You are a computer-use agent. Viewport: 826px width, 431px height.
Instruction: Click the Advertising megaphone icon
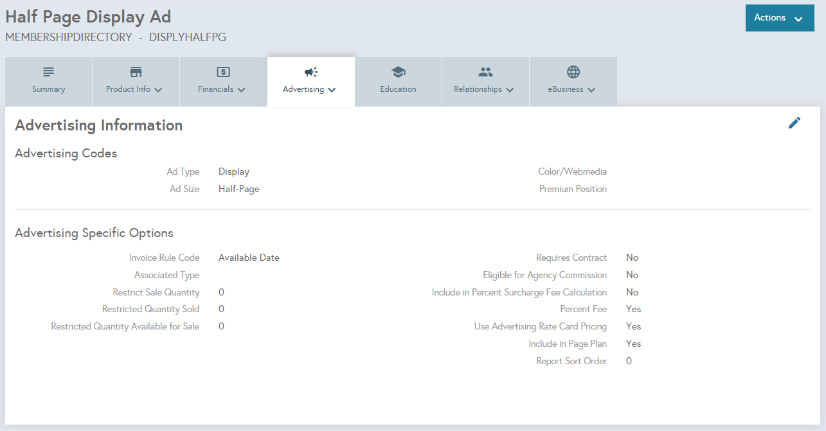[x=310, y=71]
